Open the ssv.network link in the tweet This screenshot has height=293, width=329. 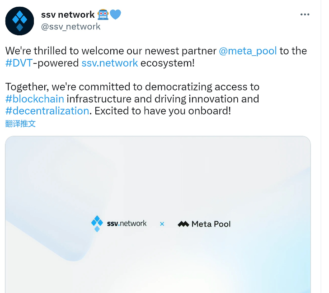click(109, 63)
